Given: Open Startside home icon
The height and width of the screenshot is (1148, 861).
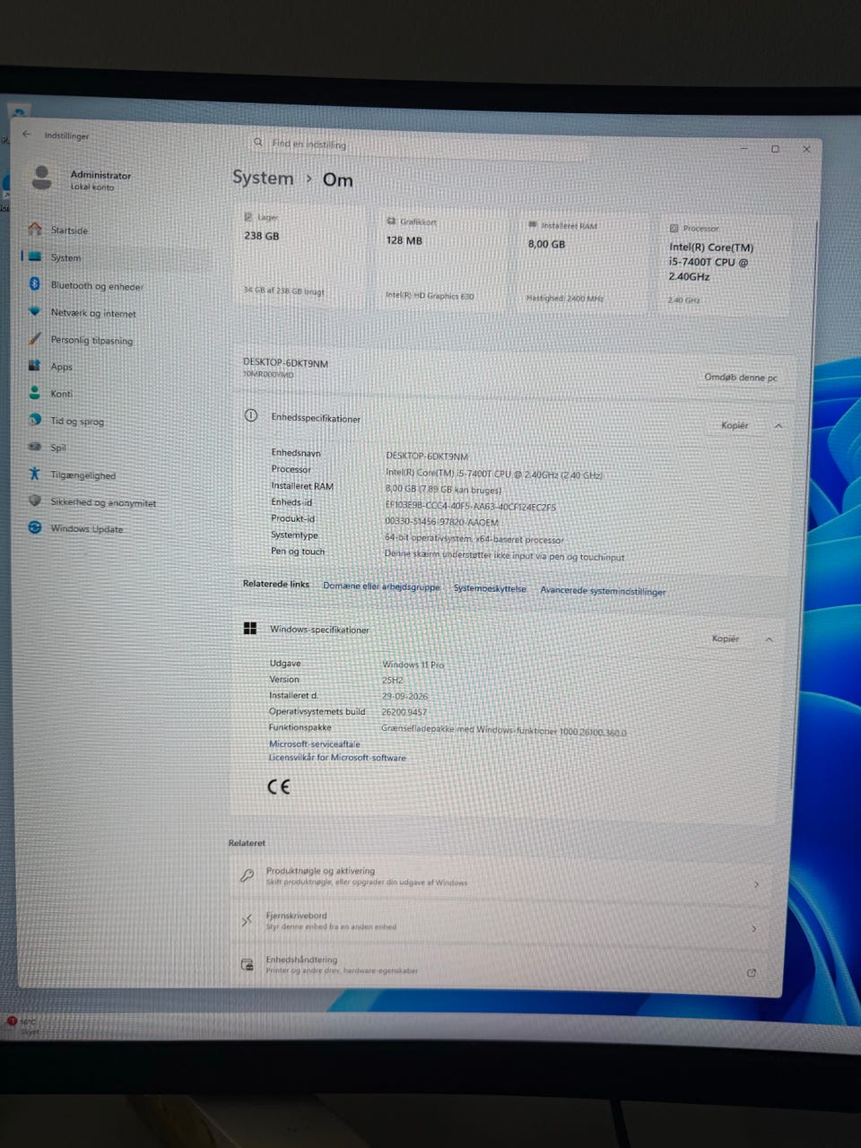Looking at the screenshot, I should [x=34, y=229].
